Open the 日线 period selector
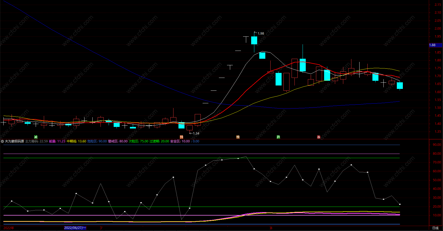443x231 pixels. pos(435,228)
